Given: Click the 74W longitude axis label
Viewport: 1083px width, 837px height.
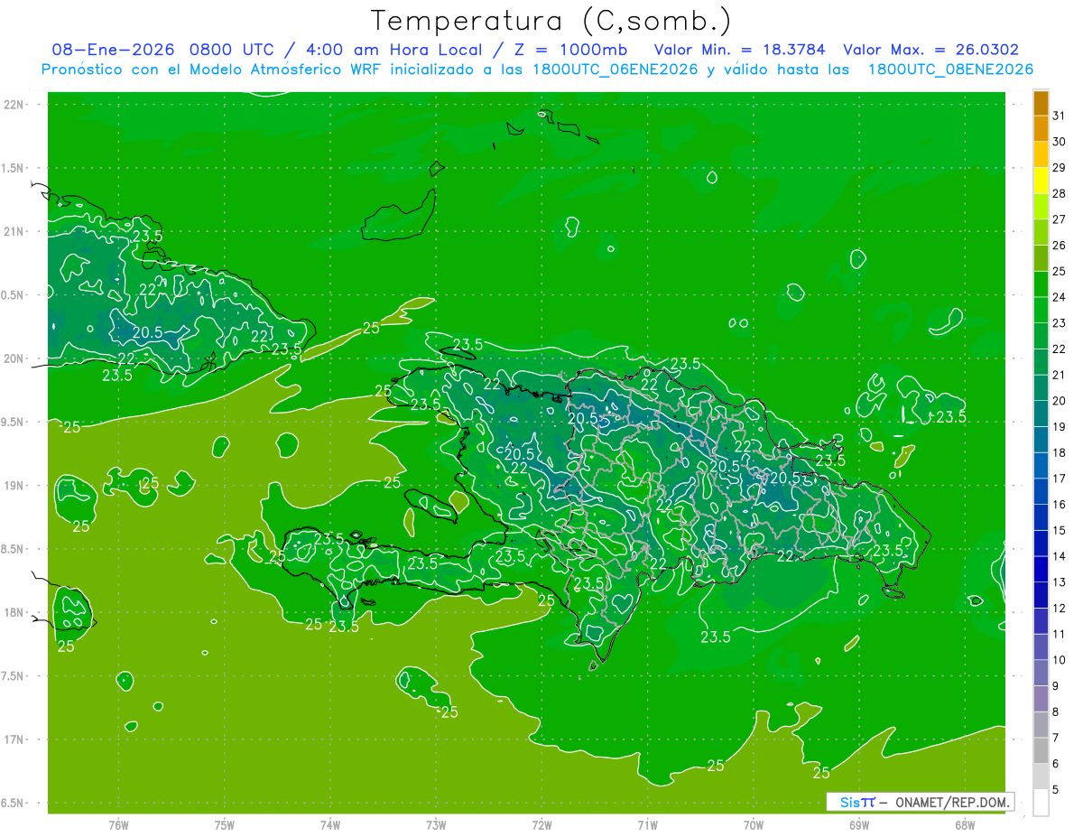Looking at the screenshot, I should (x=330, y=824).
